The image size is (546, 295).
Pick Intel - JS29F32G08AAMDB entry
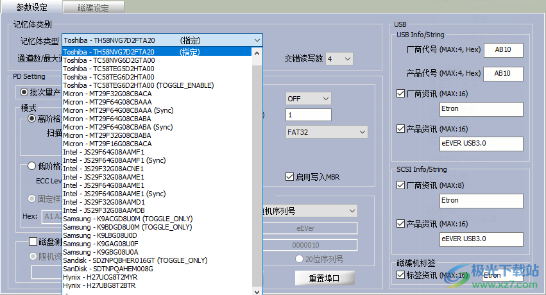click(157, 210)
